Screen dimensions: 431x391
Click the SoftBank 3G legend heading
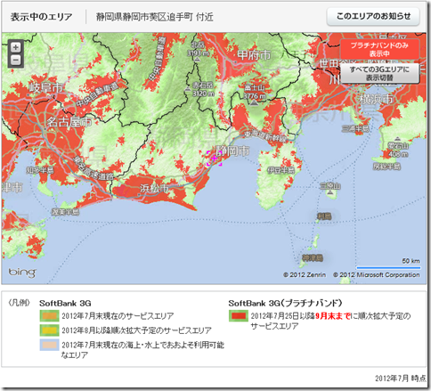pyautogui.click(x=65, y=303)
